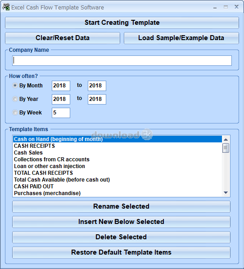Image resolution: width=244 pixels, height=269 pixels.
Task: Click Insert New Below Selected
Action: [121, 222]
